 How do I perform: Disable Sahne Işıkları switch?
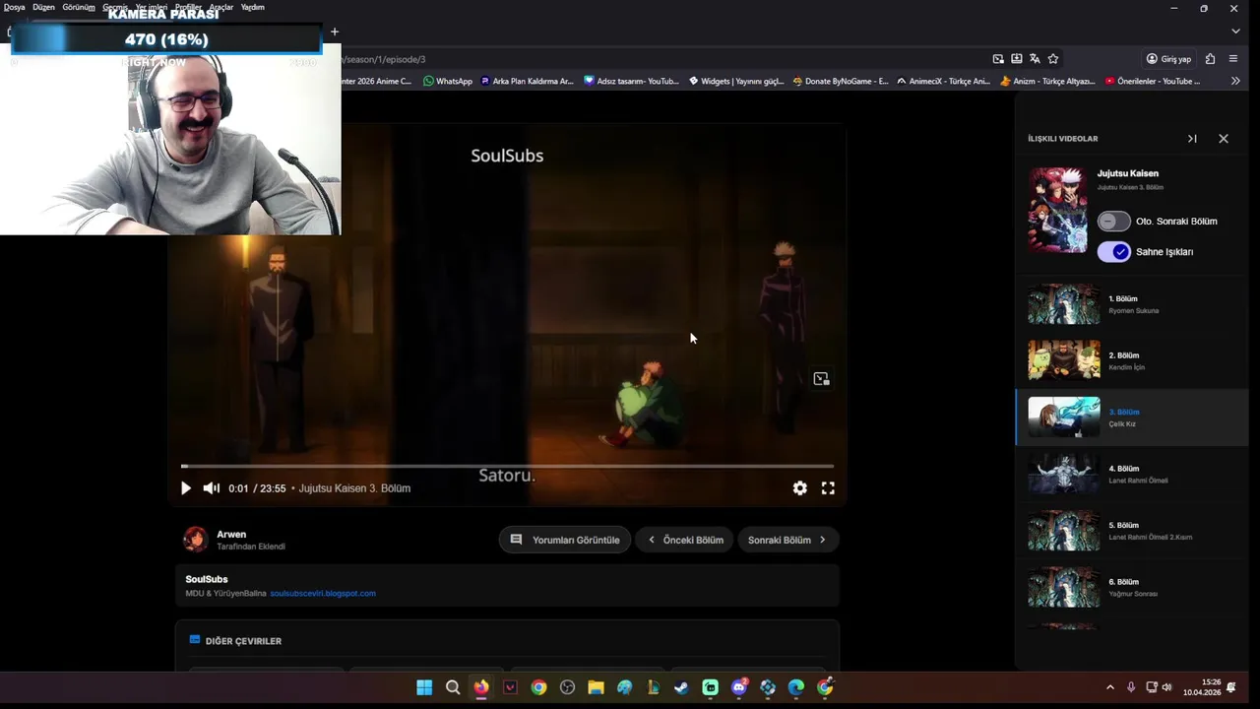pos(1114,252)
